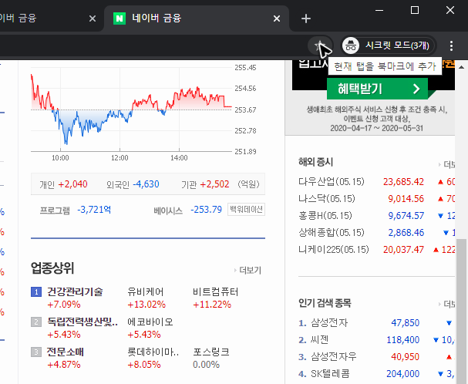The image size is (468, 384).
Task: Click the 씨젠 price 118,400
Action: pos(403,340)
